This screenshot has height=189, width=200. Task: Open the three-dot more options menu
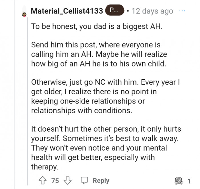[x=182, y=11]
